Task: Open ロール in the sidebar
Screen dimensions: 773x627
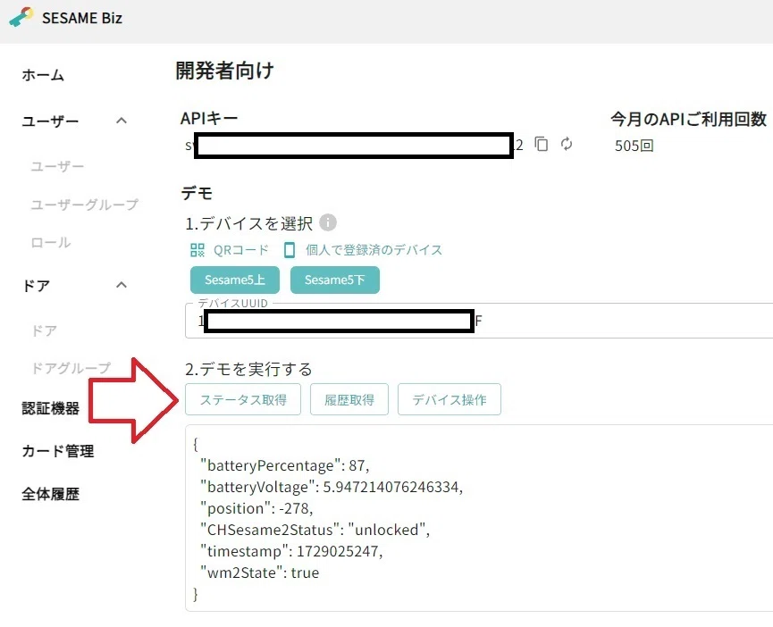Action: 51,242
